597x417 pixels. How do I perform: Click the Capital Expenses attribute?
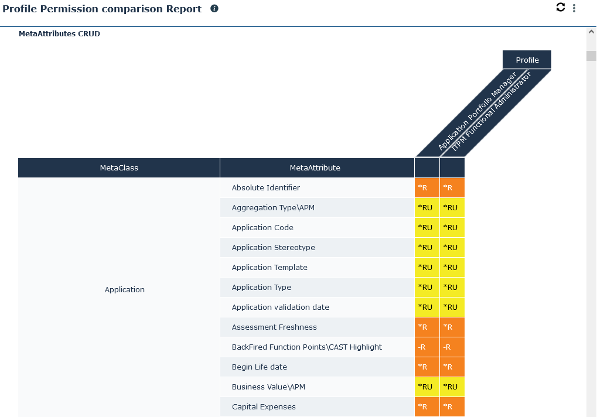pos(264,406)
